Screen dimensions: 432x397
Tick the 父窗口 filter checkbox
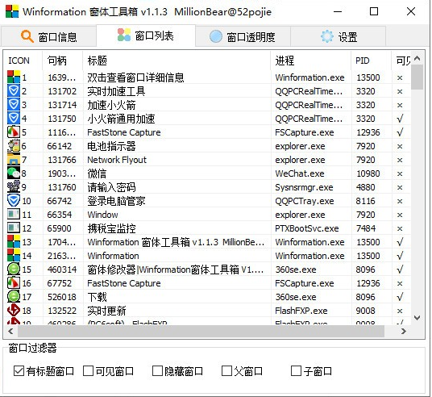(226, 371)
